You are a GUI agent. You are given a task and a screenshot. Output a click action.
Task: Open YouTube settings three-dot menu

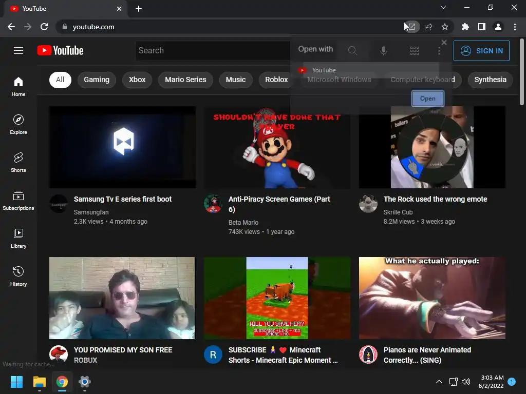pyautogui.click(x=439, y=51)
